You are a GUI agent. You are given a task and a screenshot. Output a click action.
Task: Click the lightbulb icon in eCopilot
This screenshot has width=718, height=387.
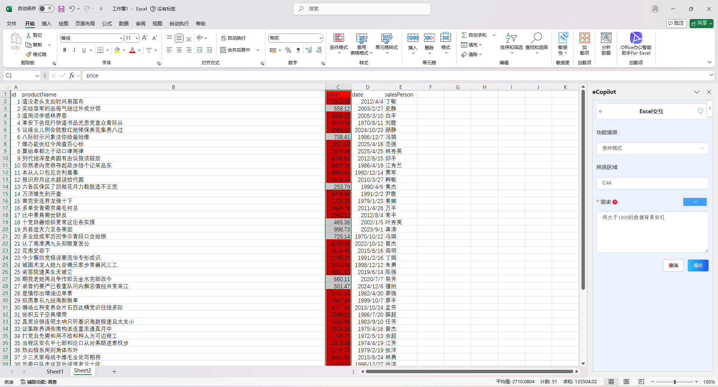[700, 111]
